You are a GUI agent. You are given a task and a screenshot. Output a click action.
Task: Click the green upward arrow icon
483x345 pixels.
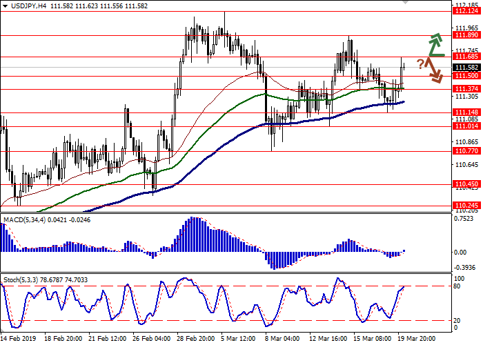point(434,45)
